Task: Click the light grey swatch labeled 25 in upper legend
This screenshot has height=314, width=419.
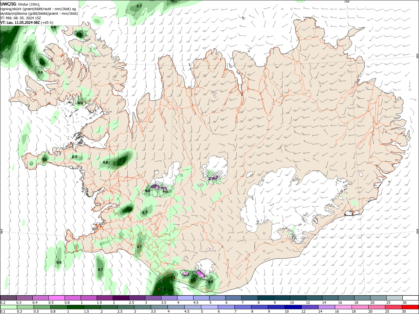Action: click(394, 298)
